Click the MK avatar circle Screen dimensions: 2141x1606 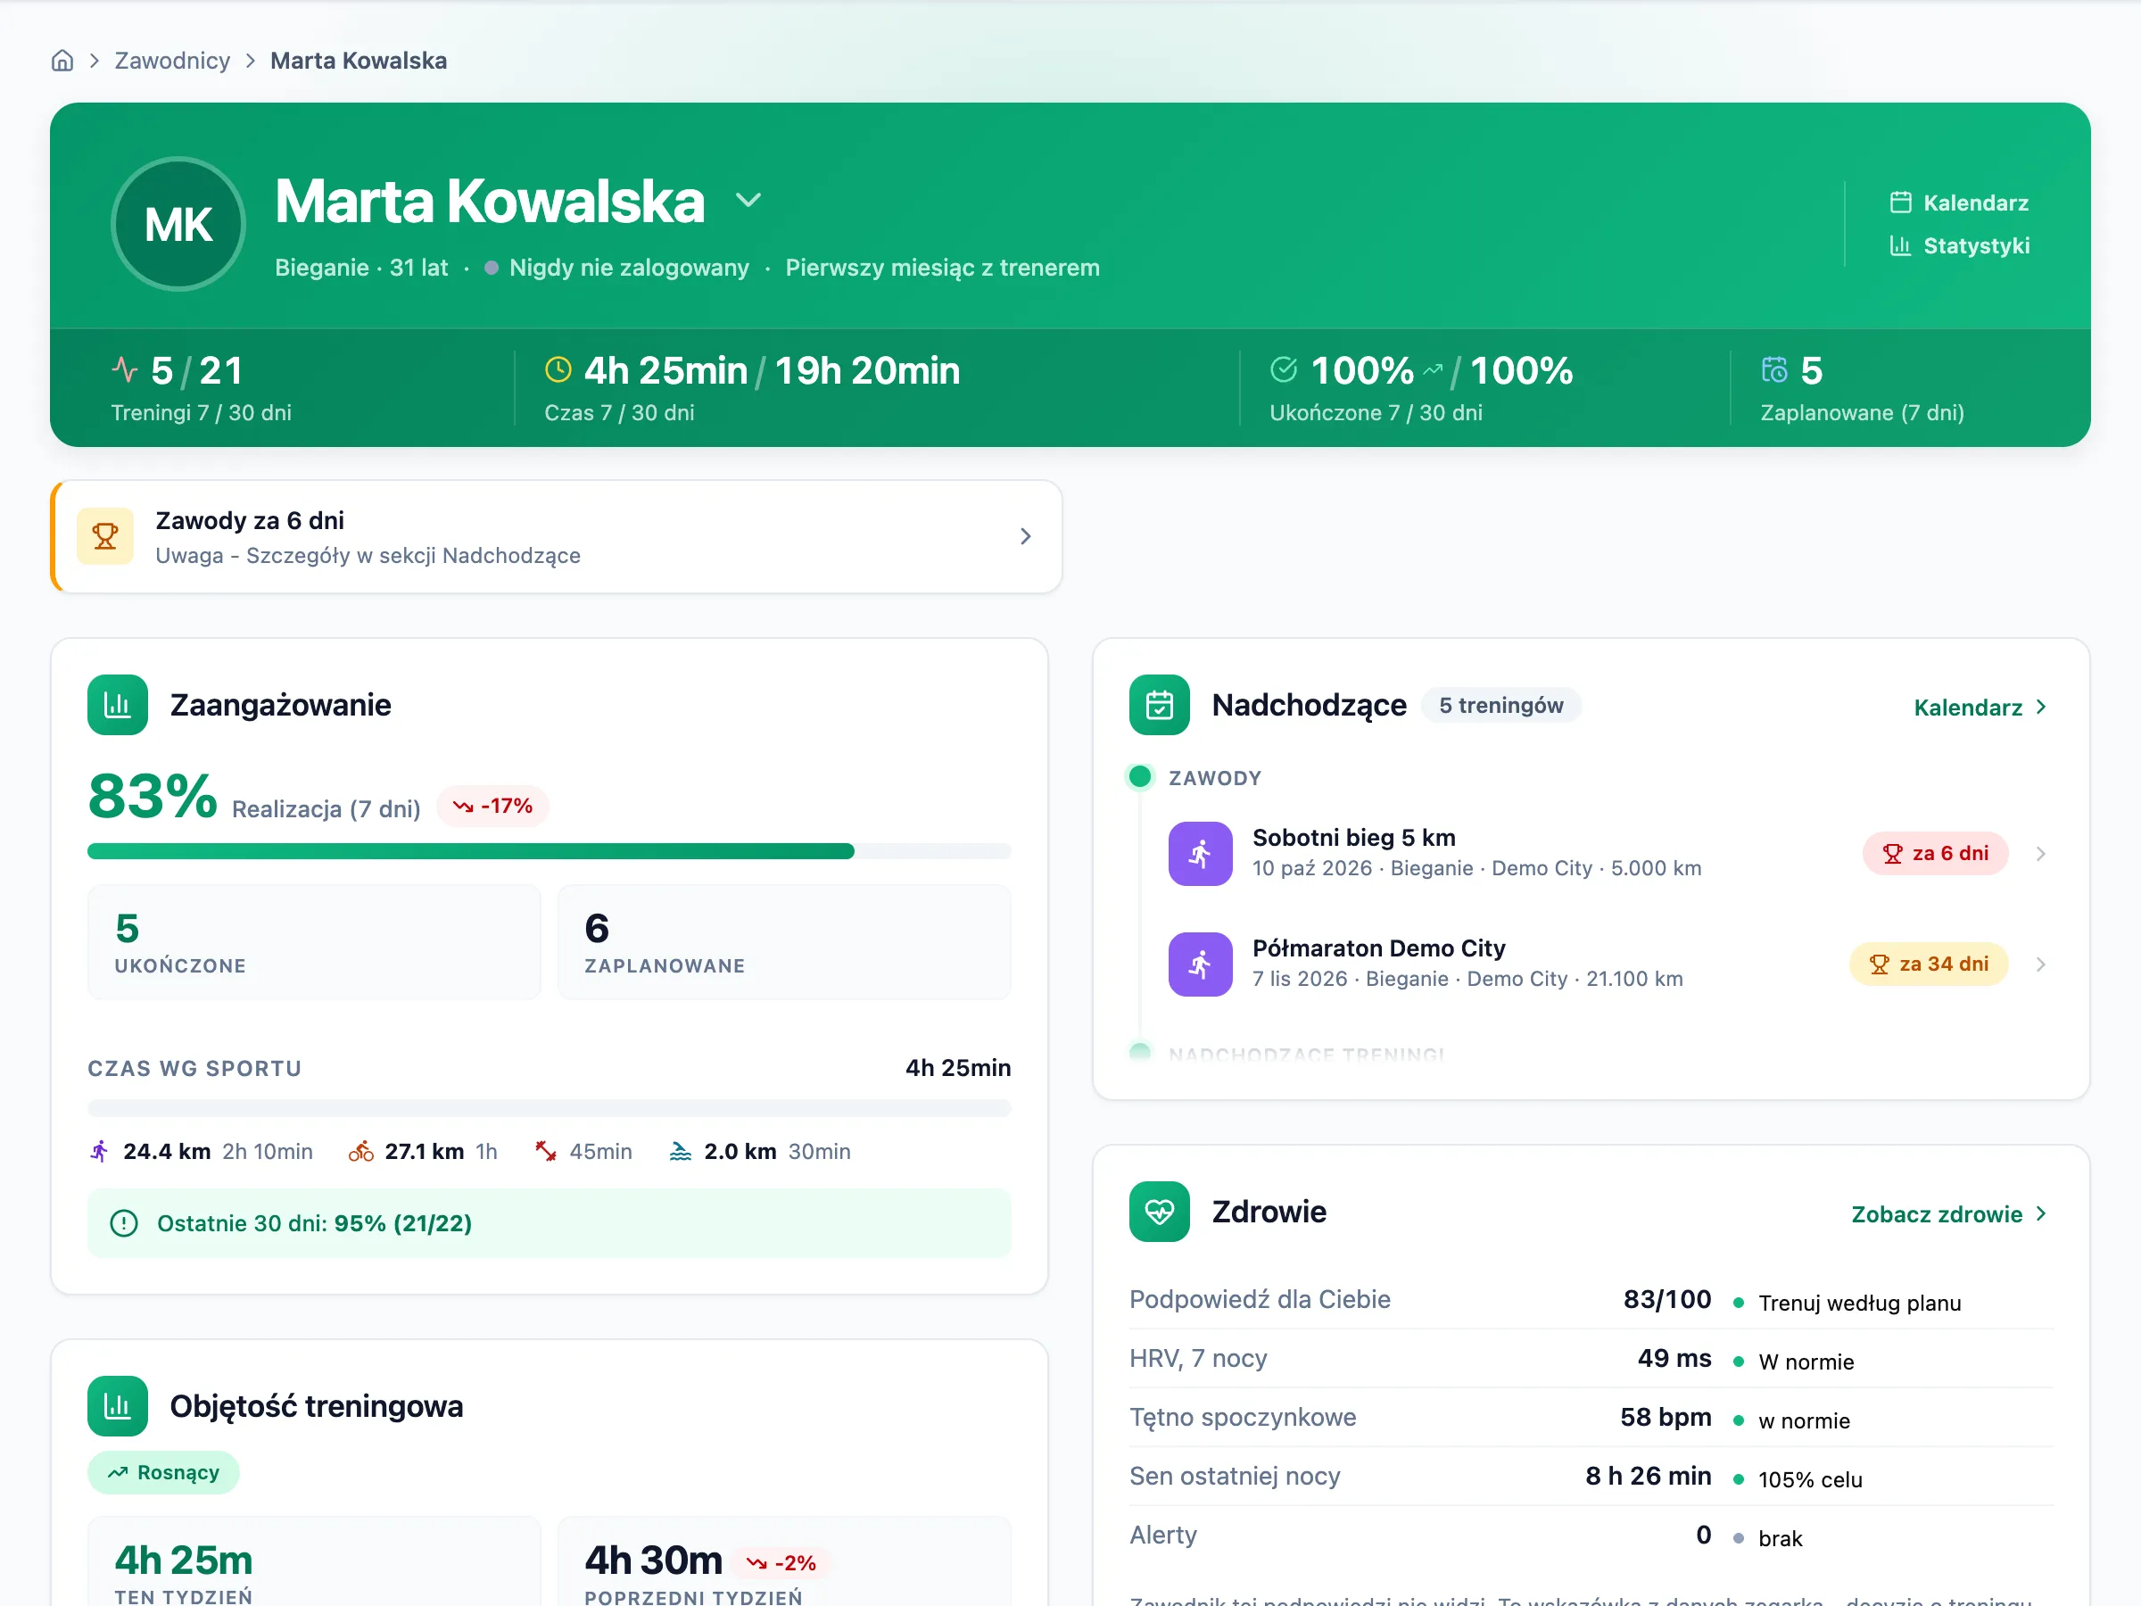[178, 225]
